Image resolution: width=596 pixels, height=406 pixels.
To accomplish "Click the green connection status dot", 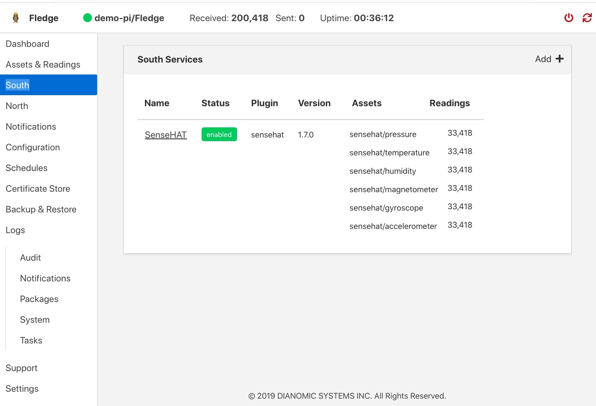I will coord(87,18).
